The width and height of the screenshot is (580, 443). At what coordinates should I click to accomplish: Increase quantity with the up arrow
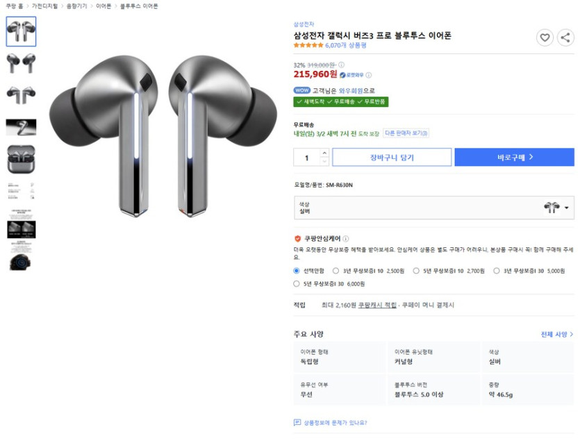coord(324,153)
